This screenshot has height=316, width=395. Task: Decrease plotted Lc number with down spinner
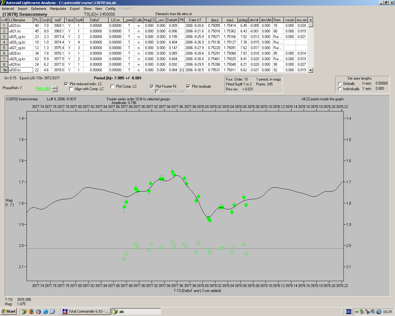pos(55,90)
